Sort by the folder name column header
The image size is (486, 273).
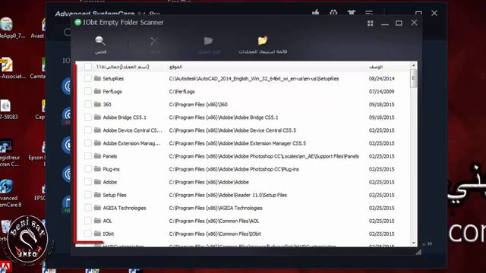(x=123, y=67)
